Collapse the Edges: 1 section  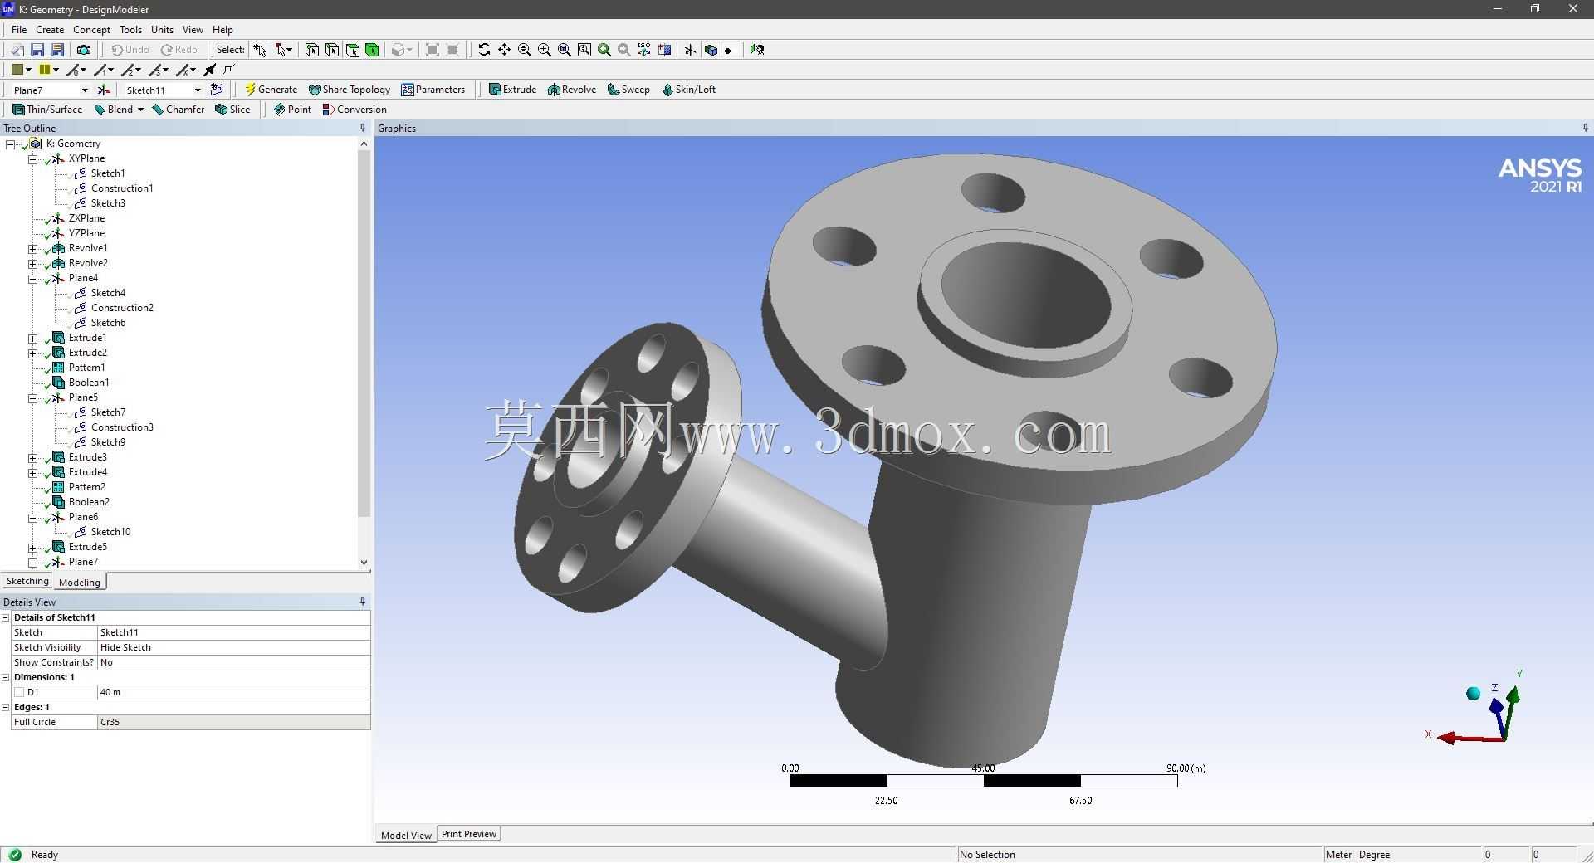point(6,707)
